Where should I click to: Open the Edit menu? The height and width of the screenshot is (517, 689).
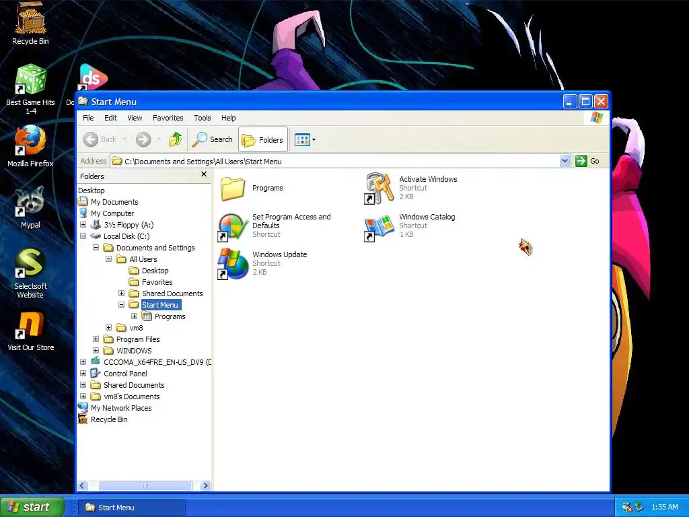click(110, 118)
